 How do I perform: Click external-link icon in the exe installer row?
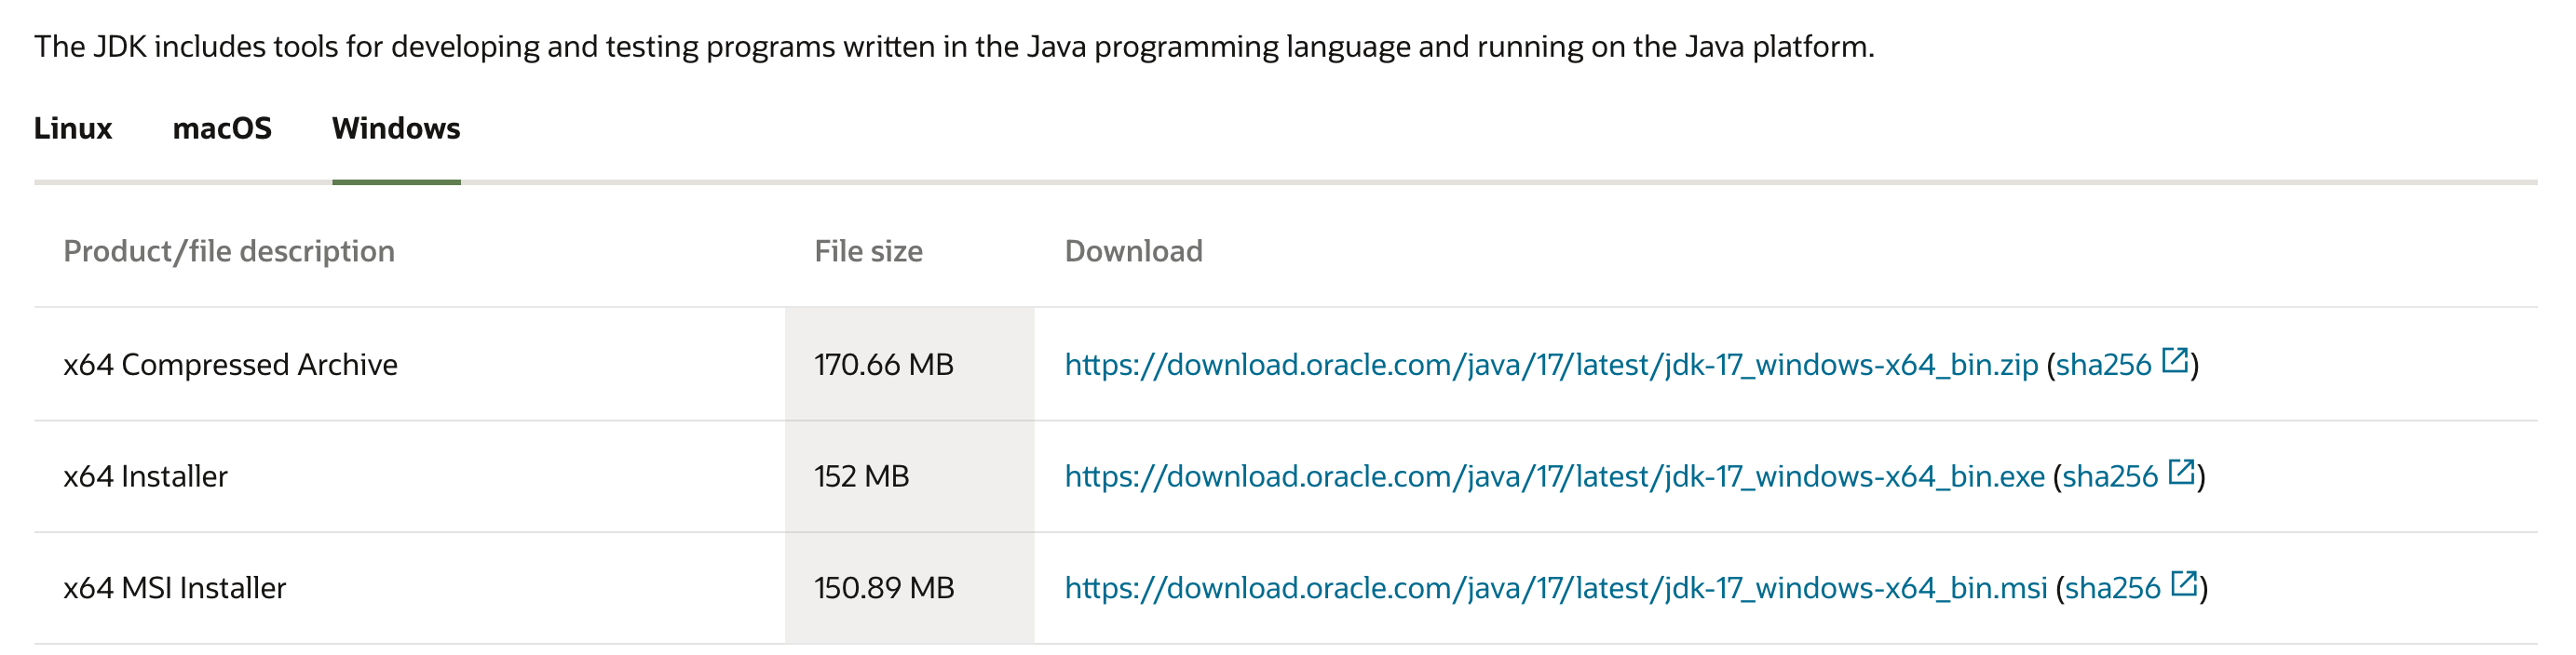[2182, 473]
